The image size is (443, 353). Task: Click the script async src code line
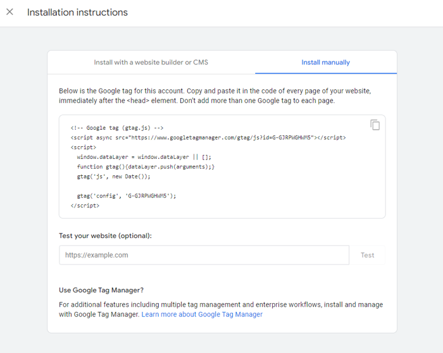208,137
